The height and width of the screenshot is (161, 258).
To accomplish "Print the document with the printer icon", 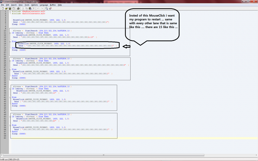I will (x=18, y=9).
